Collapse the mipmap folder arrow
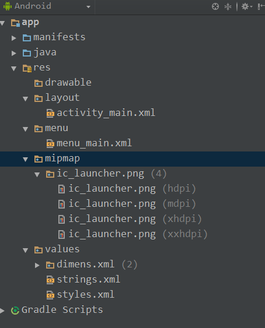This screenshot has width=265, height=328. click(25, 160)
